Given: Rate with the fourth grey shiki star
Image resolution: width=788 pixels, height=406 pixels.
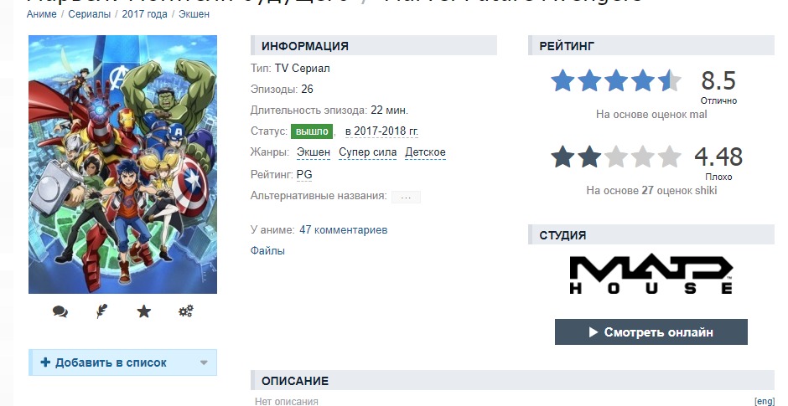Looking at the screenshot, I should click(643, 157).
